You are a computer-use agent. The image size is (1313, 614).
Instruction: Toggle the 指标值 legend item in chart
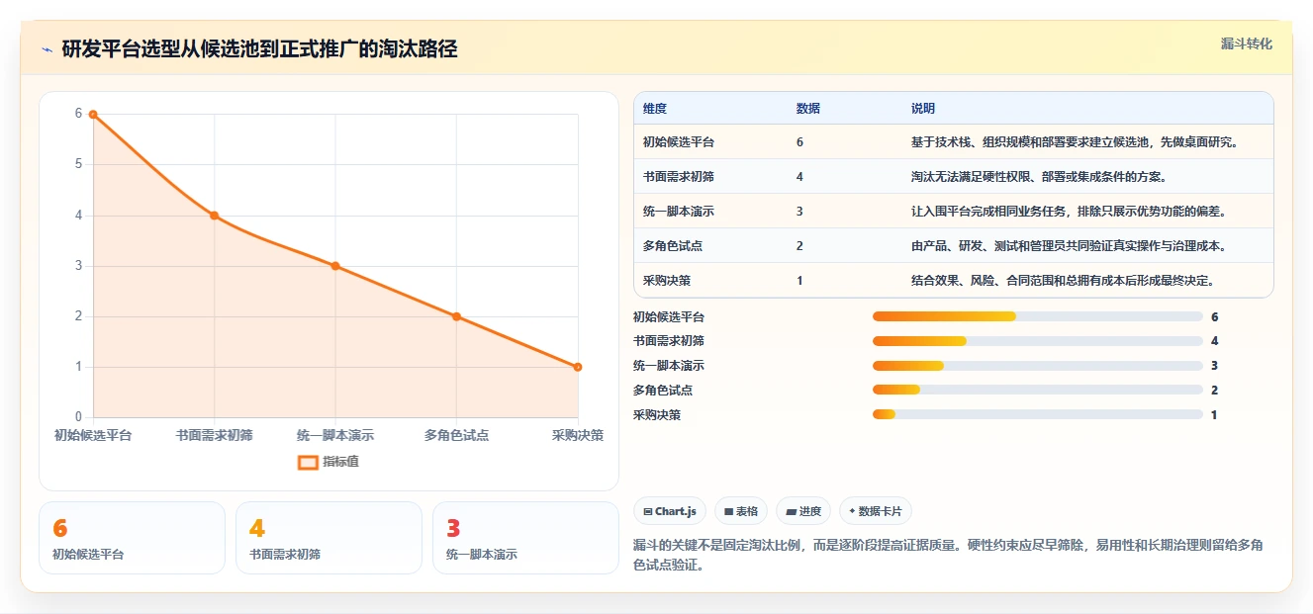(329, 462)
